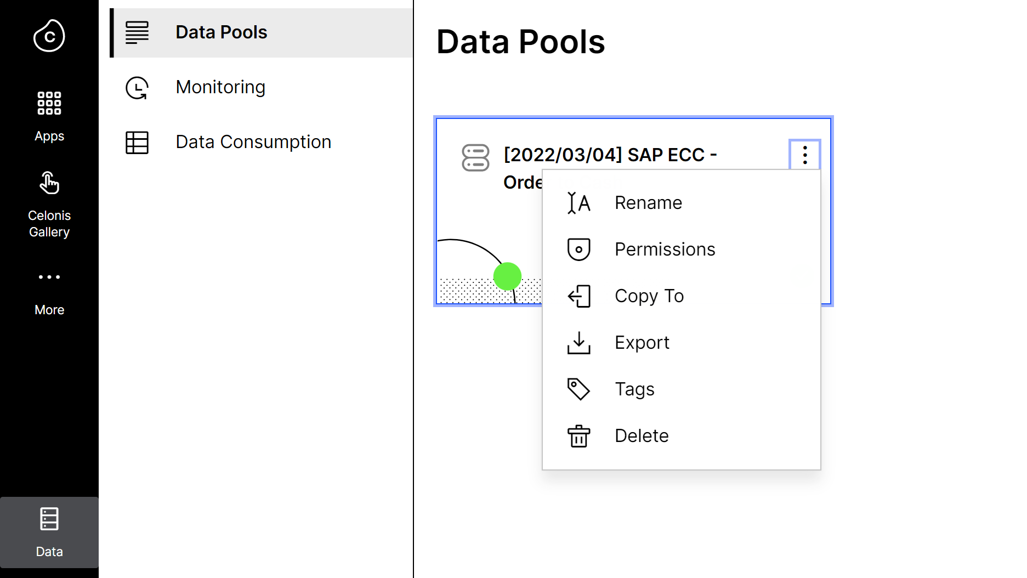Choose Permissions from the context menu

pyautogui.click(x=682, y=250)
